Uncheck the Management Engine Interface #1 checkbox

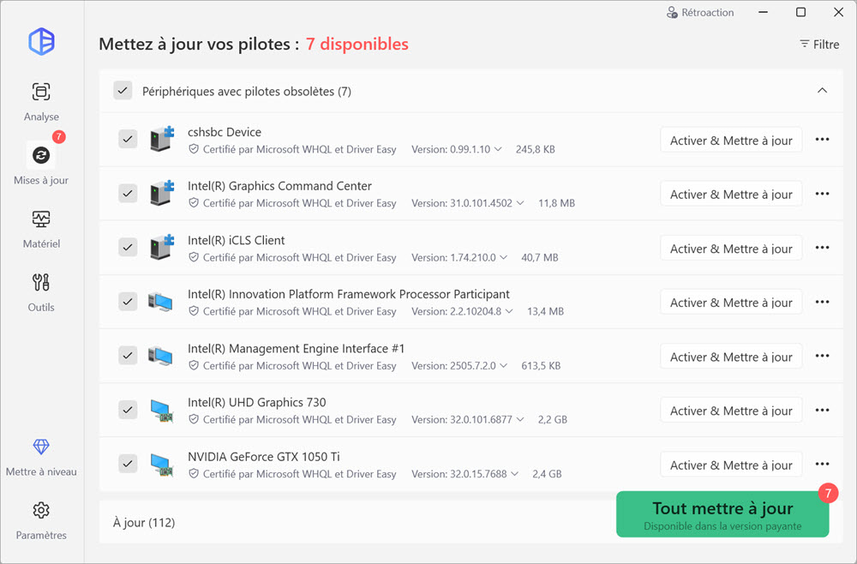tap(128, 356)
